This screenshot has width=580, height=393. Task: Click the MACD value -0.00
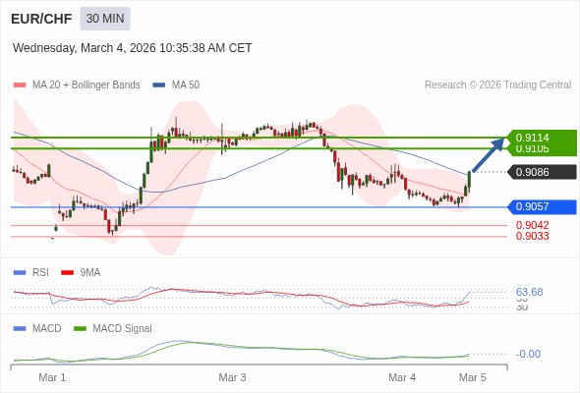(528, 354)
